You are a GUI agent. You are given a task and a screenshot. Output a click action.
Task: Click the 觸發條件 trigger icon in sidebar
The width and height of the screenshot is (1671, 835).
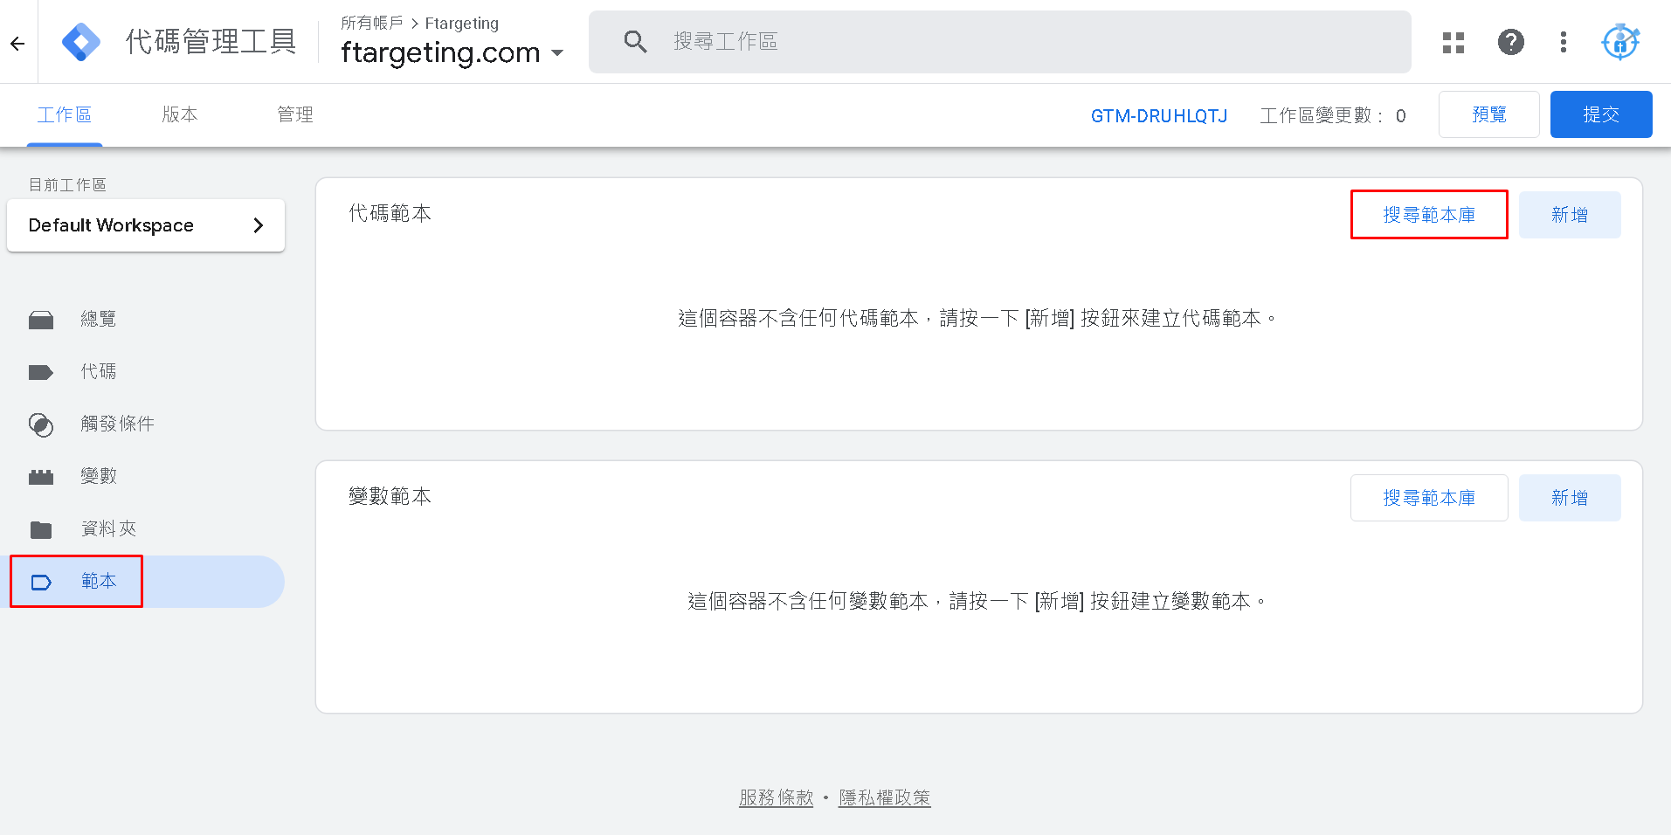point(41,424)
